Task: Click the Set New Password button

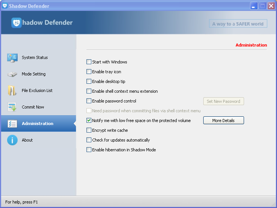Action: 223,101
